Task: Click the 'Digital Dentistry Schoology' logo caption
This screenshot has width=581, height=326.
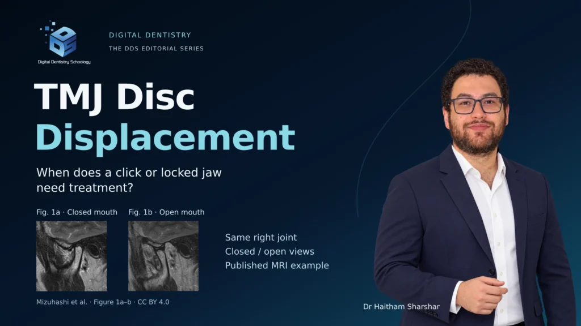Action: (64, 62)
